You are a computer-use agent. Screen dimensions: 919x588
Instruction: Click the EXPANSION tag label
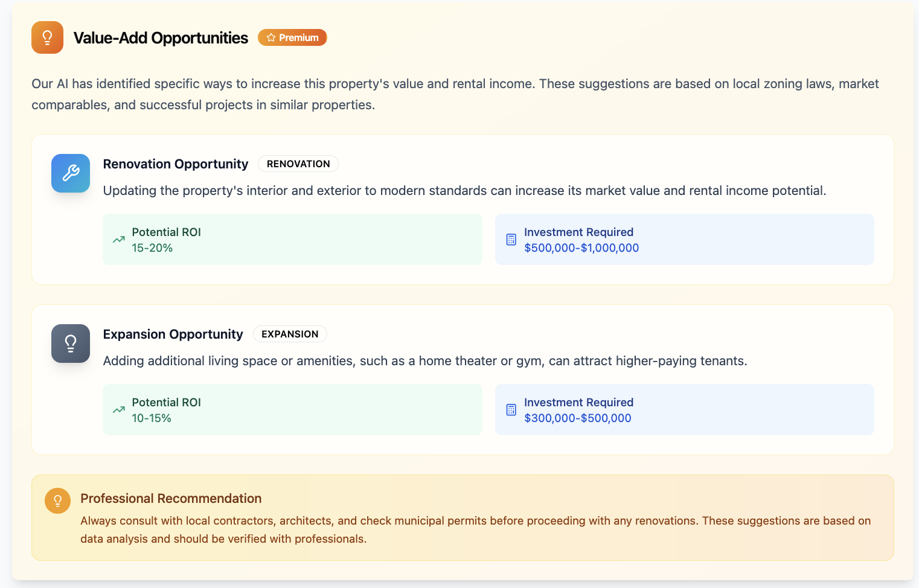click(x=290, y=334)
